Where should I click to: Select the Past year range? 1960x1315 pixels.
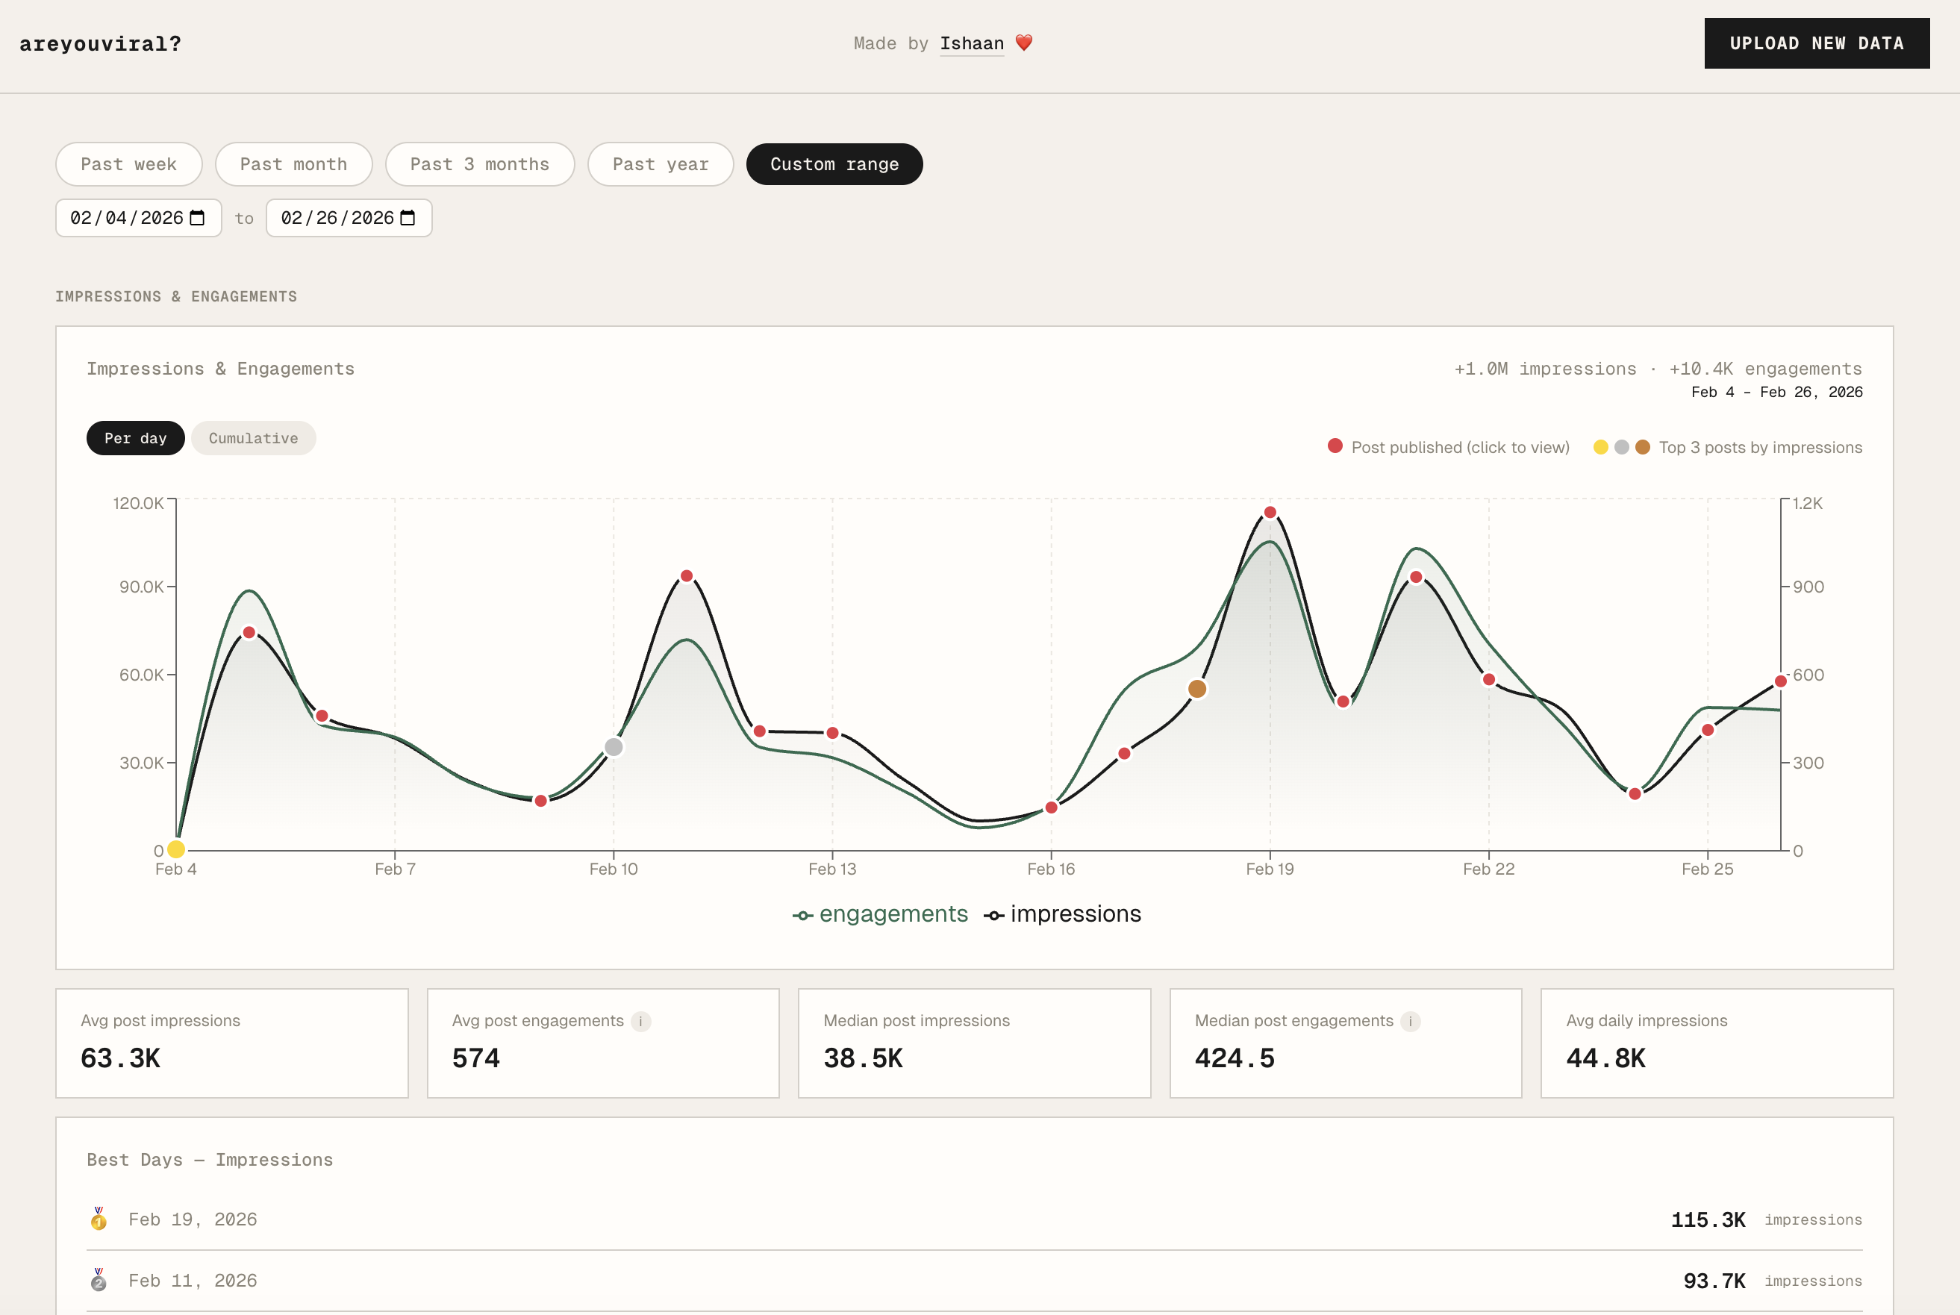pos(660,164)
